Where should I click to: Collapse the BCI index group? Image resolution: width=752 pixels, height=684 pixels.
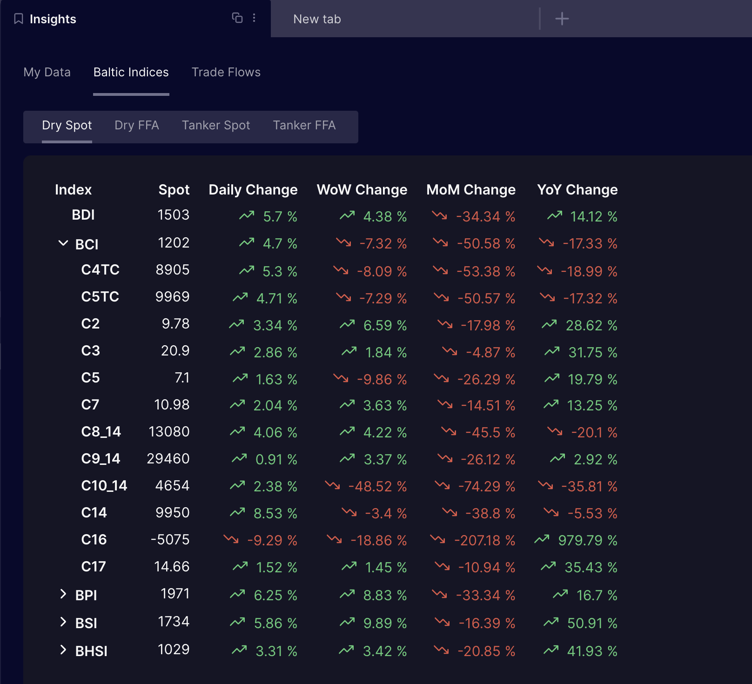[63, 243]
